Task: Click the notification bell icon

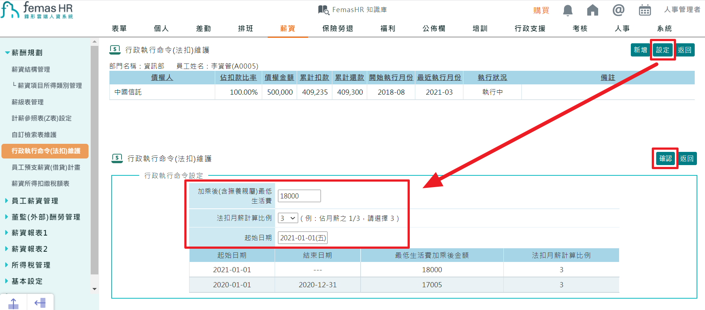Action: click(x=568, y=10)
